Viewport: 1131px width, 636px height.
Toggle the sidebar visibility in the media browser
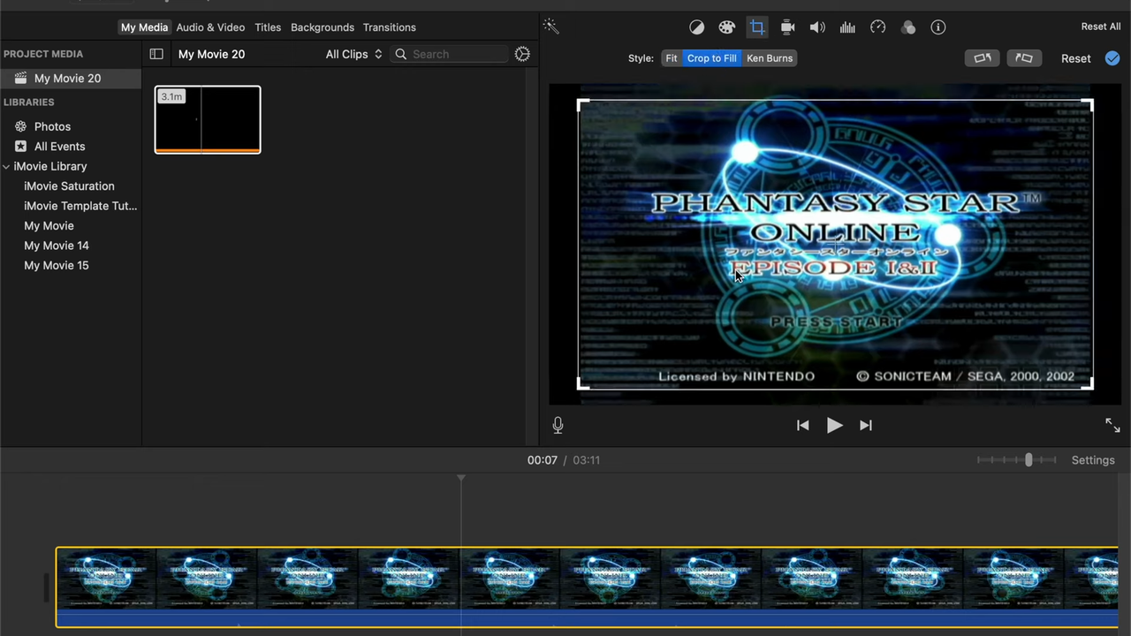[x=156, y=54]
